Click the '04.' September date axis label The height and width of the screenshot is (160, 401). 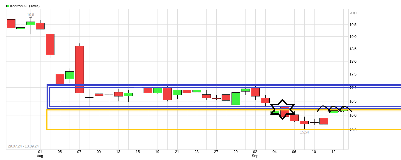275,152
